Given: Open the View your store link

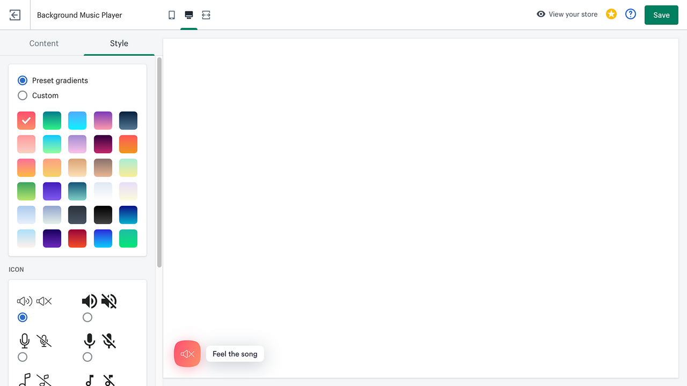Looking at the screenshot, I should pos(573,14).
